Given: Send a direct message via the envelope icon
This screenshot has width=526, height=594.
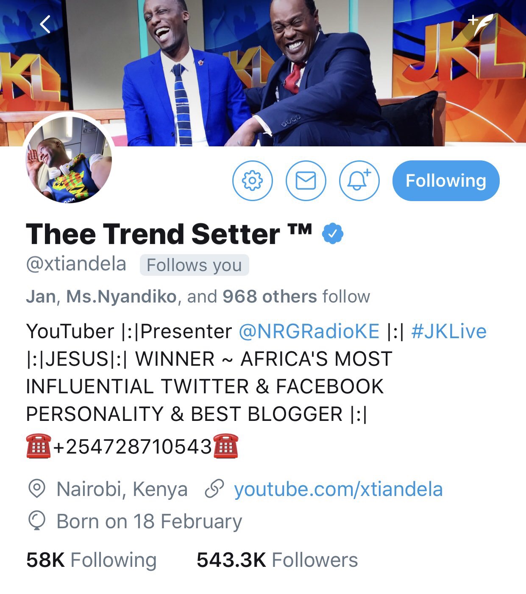Looking at the screenshot, I should tap(306, 181).
